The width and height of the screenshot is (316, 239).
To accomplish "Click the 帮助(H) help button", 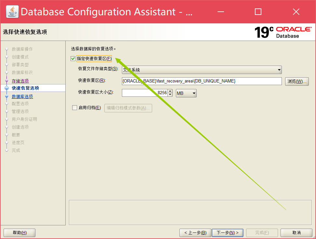I will click(19, 233).
